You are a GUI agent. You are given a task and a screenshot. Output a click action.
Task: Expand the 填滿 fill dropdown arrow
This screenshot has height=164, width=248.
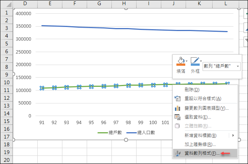187,61
